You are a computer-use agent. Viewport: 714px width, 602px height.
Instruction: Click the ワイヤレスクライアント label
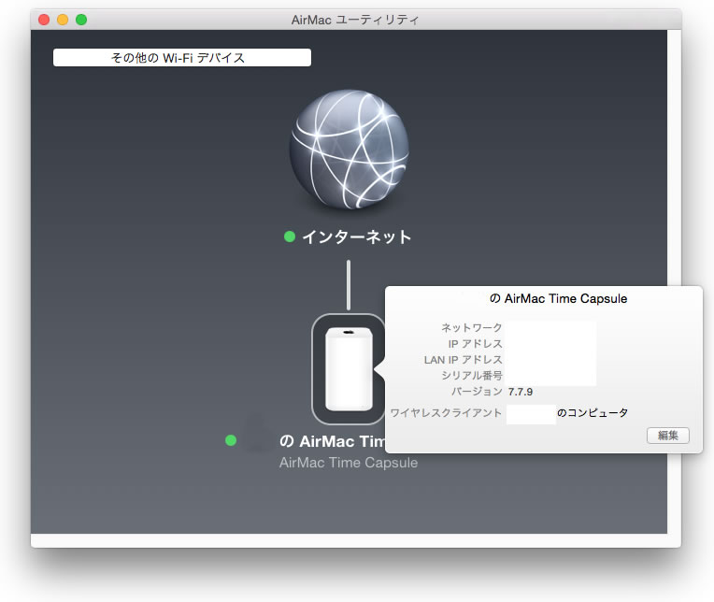[x=446, y=413]
